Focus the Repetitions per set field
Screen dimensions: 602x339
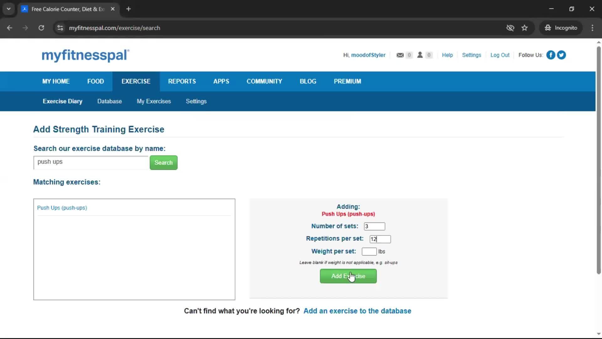tap(380, 239)
